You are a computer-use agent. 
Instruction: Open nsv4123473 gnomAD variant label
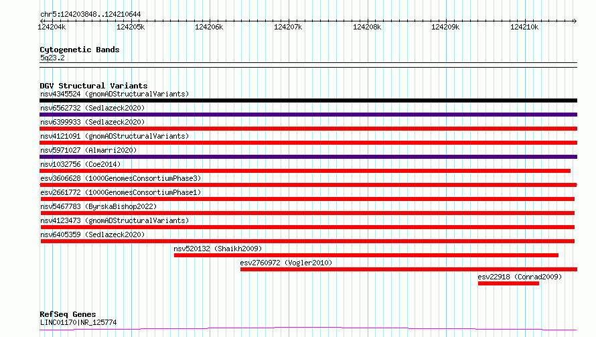click(x=115, y=220)
